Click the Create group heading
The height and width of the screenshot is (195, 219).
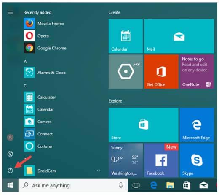[115, 12]
